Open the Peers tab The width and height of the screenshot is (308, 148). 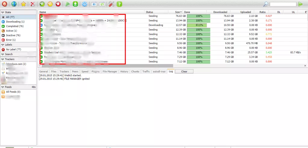coord(75,71)
